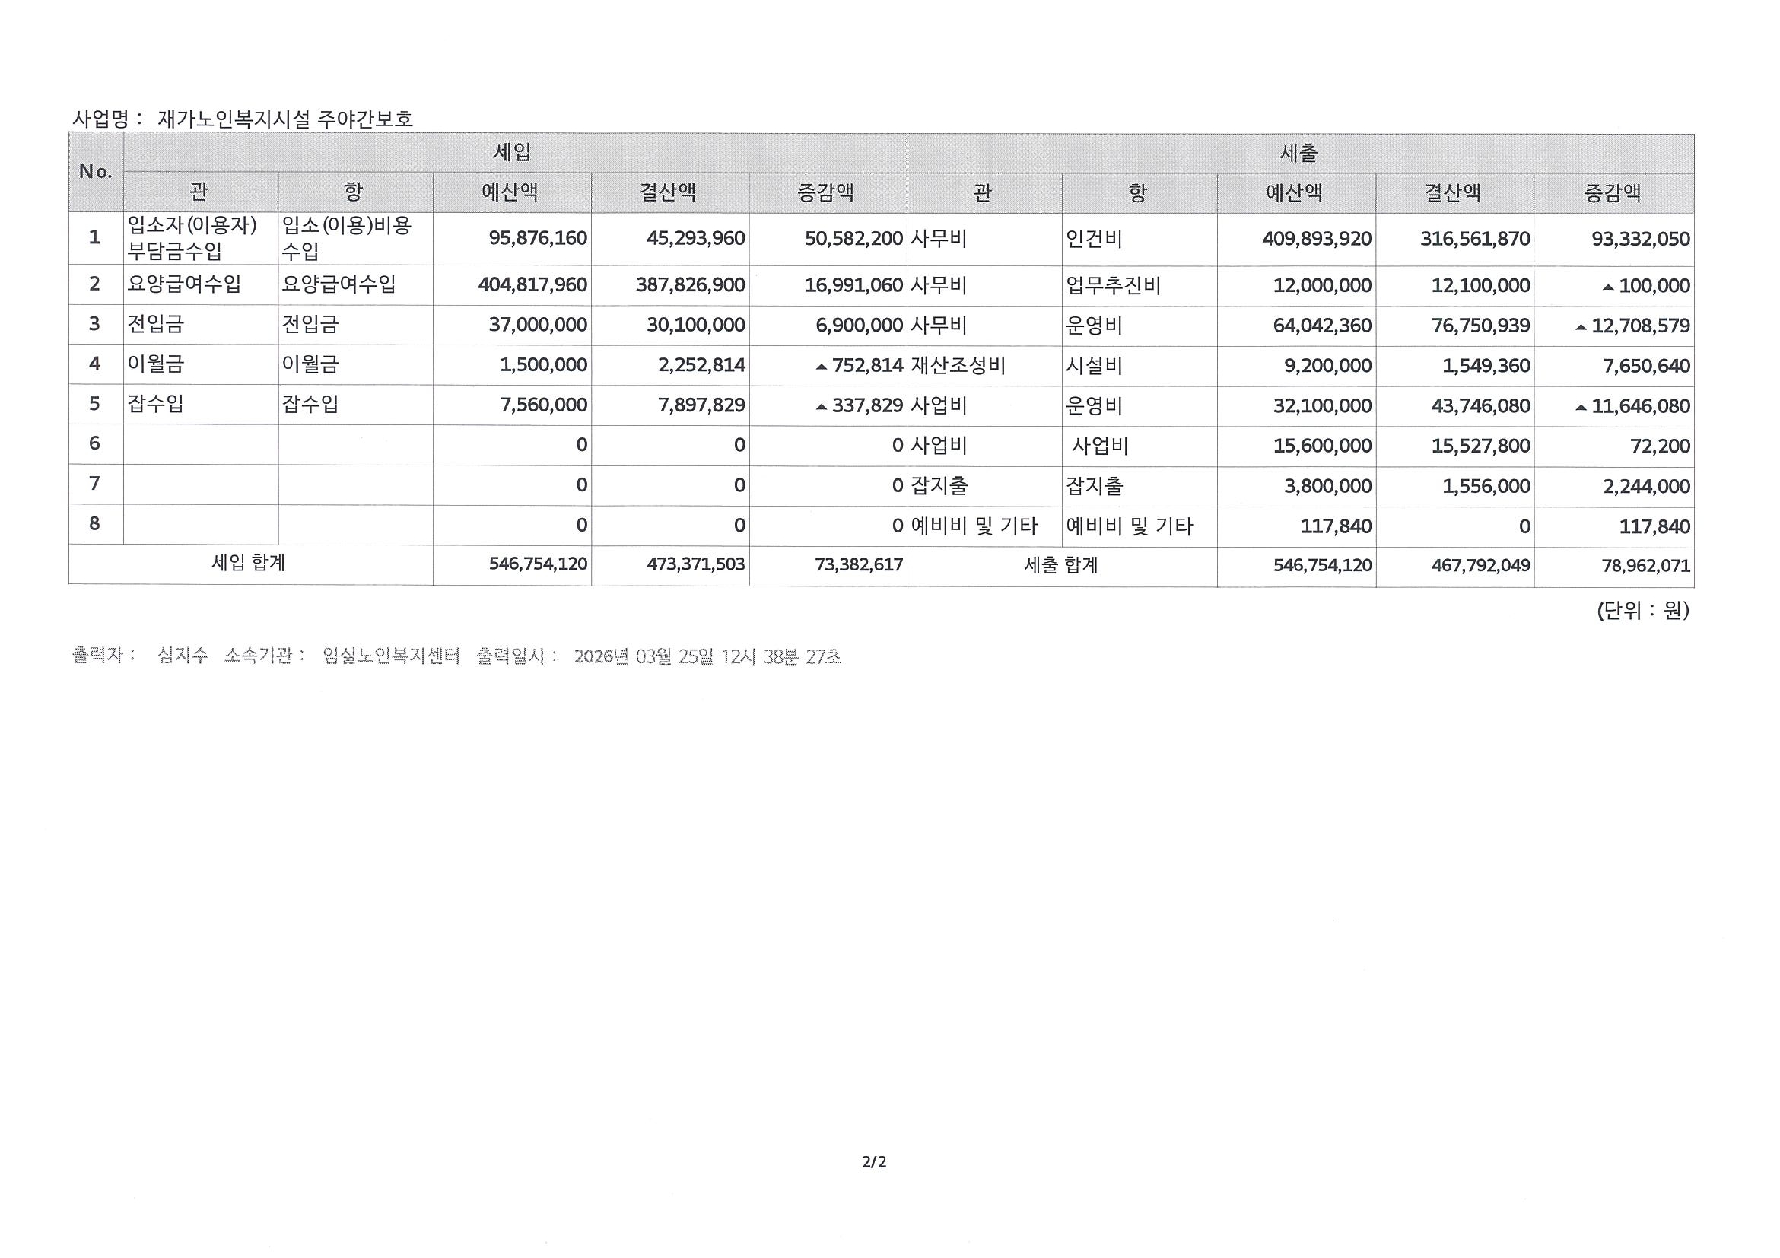Select the budget amount 95,876,160
1780x1258 pixels.
tap(537, 238)
